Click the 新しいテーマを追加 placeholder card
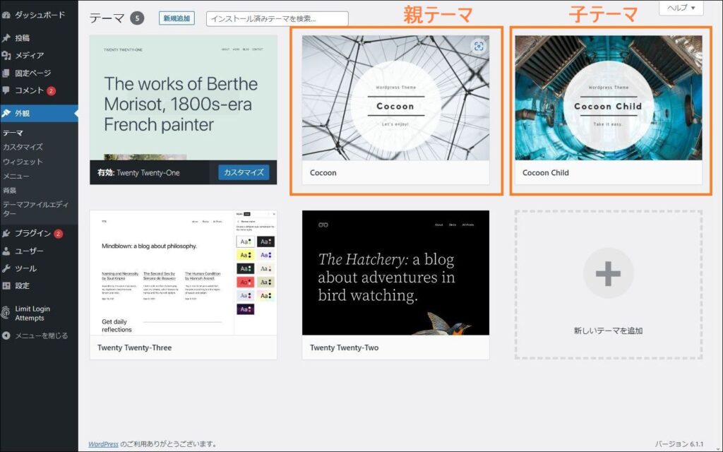723x452 pixels. [x=608, y=285]
